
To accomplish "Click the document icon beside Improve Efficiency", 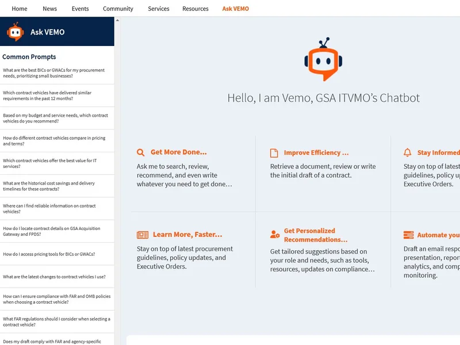I will pos(274,153).
